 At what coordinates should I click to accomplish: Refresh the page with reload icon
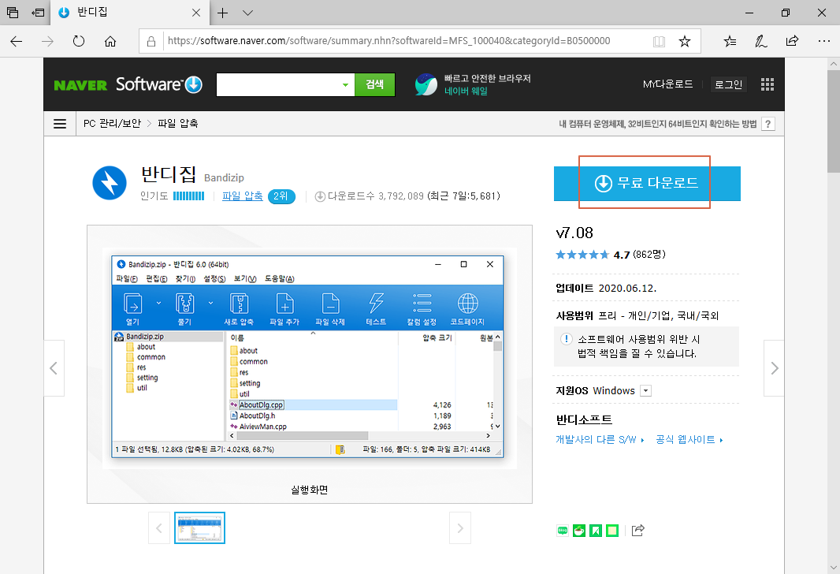coord(79,41)
